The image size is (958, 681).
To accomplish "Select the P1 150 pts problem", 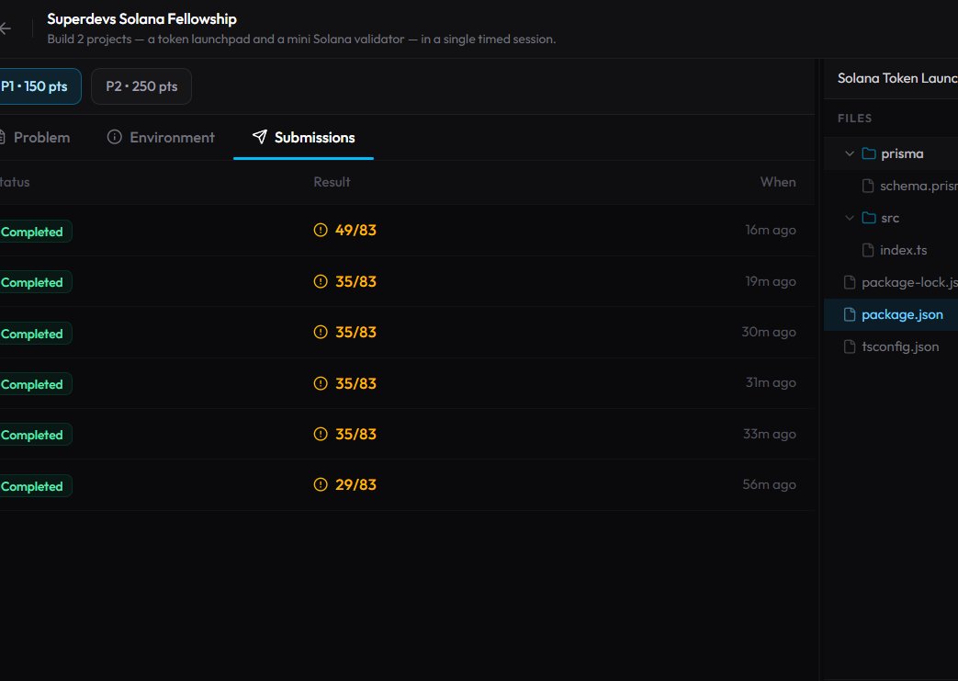I will [x=38, y=86].
